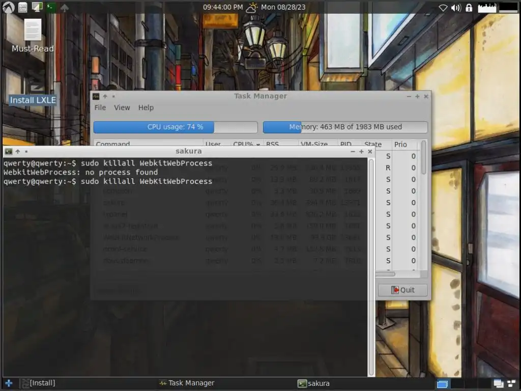Click the clock showing 09:44:00 PM
Image resolution: width=521 pixels, height=391 pixels.
coord(223,7)
